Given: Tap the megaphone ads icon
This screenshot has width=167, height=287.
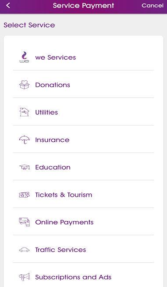Looking at the screenshot, I should pyautogui.click(x=25, y=277).
